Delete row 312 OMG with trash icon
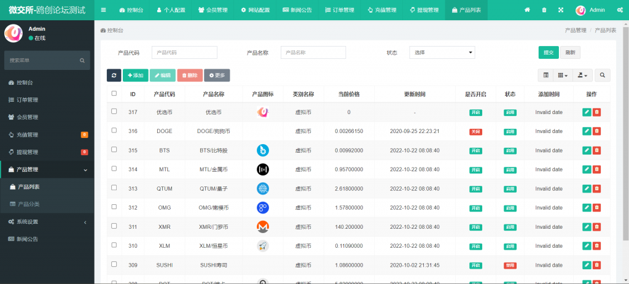 point(596,207)
